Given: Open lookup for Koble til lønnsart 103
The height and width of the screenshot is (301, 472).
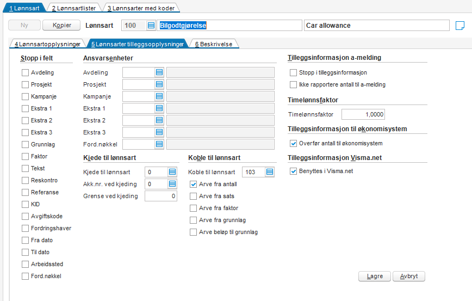Looking at the screenshot, I should (x=270, y=172).
